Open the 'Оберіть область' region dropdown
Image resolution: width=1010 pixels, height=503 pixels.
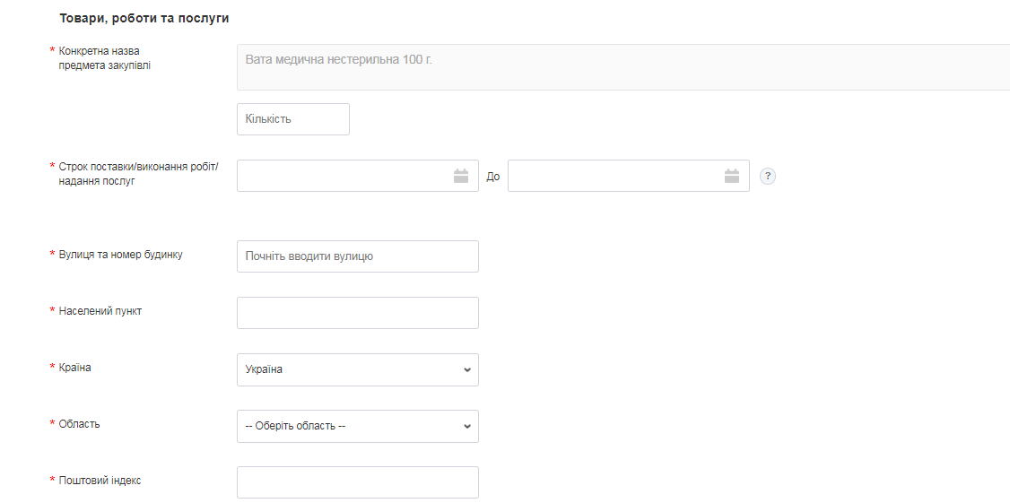coord(357,426)
